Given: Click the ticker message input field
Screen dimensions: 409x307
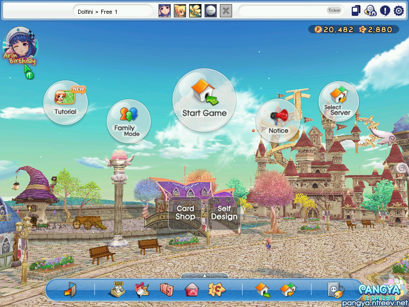Looking at the screenshot, I should [x=291, y=11].
